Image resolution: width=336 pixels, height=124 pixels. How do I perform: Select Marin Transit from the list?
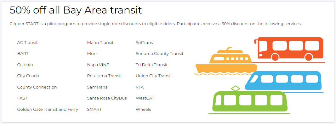pyautogui.click(x=100, y=43)
